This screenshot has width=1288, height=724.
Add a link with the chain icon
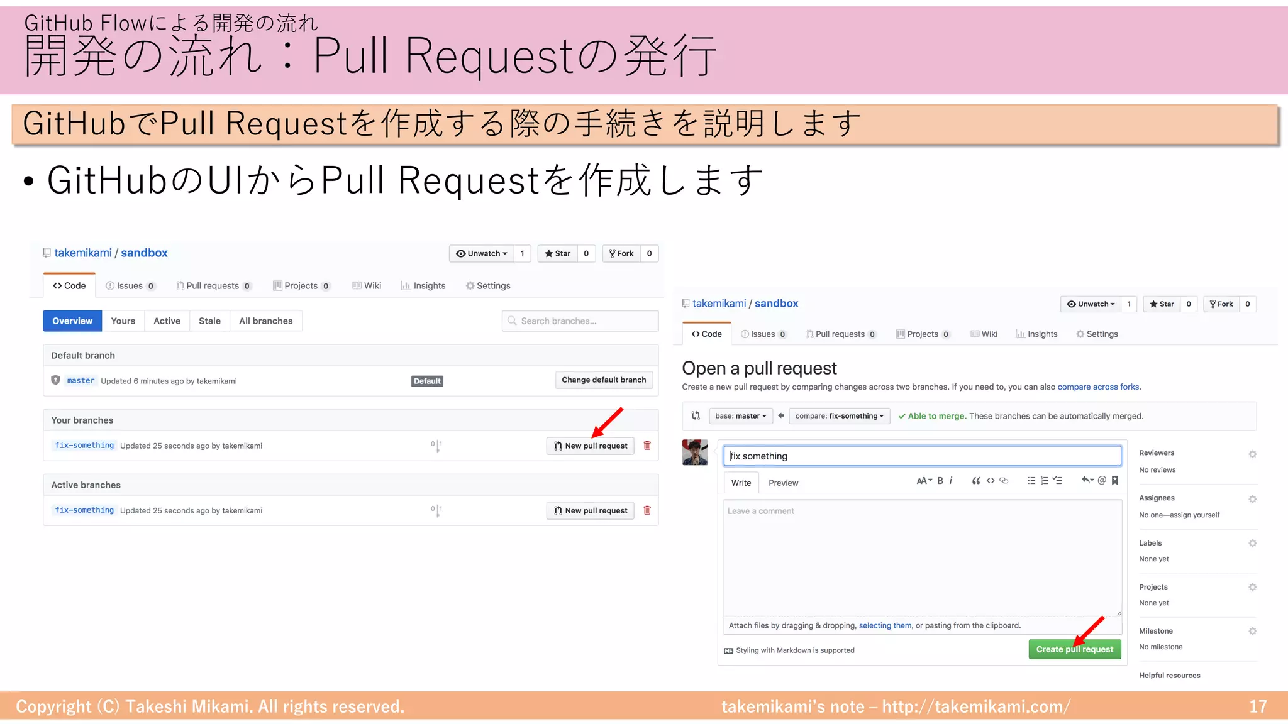(1004, 481)
